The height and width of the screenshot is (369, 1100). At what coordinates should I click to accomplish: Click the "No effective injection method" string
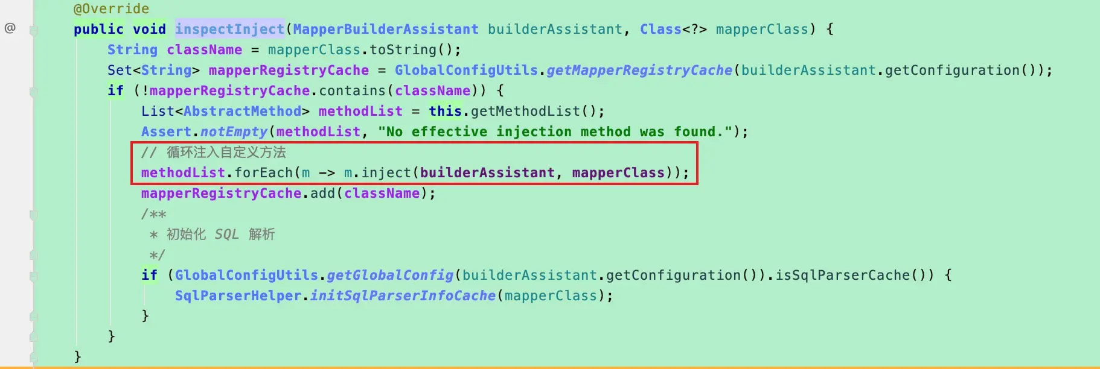(554, 131)
